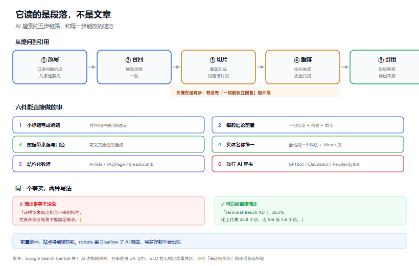The width and height of the screenshot is (419, 266).
Task: Click the ② 召回 step box
Action: coord(134,67)
